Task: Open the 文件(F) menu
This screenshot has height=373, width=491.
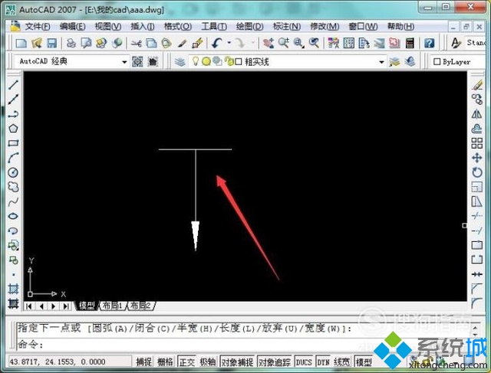Action: click(38, 26)
